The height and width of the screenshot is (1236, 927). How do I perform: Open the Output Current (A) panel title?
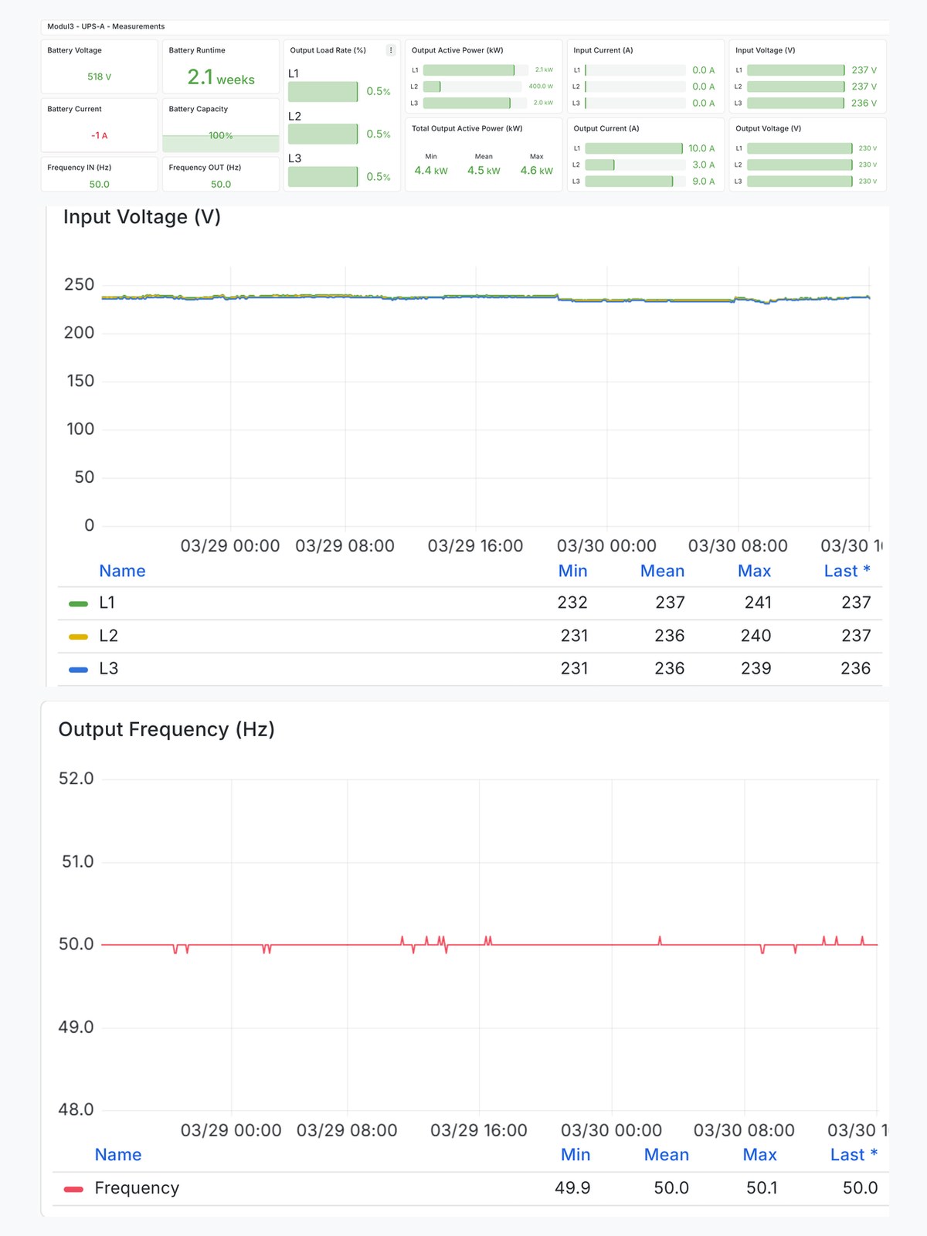click(606, 128)
